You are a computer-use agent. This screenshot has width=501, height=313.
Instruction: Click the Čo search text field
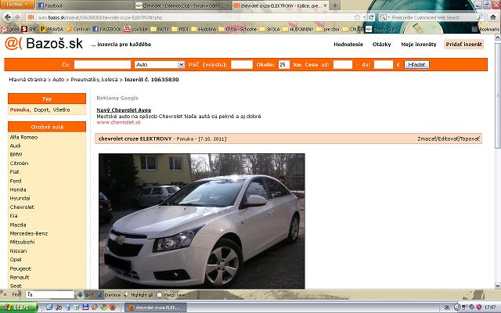pos(103,64)
